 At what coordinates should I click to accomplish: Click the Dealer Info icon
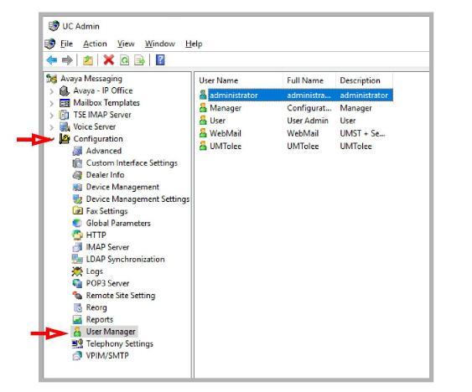click(x=77, y=175)
